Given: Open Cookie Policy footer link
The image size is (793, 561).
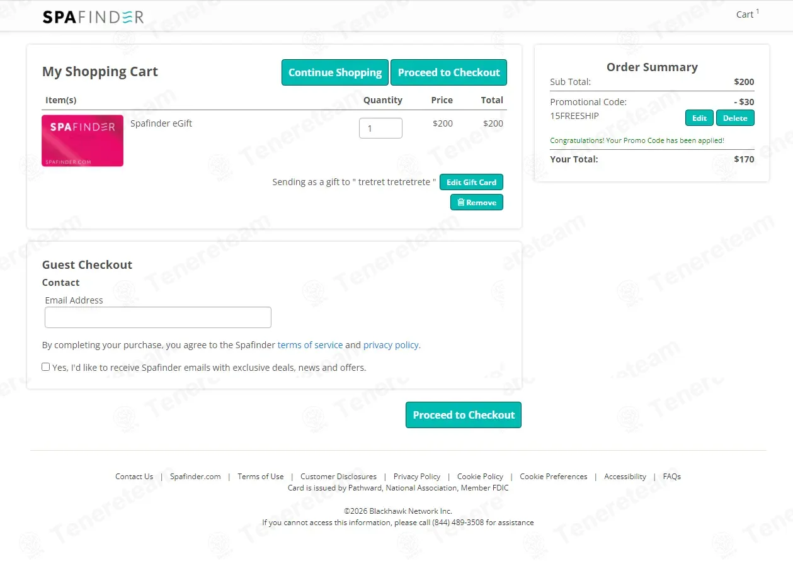Looking at the screenshot, I should click(x=480, y=477).
